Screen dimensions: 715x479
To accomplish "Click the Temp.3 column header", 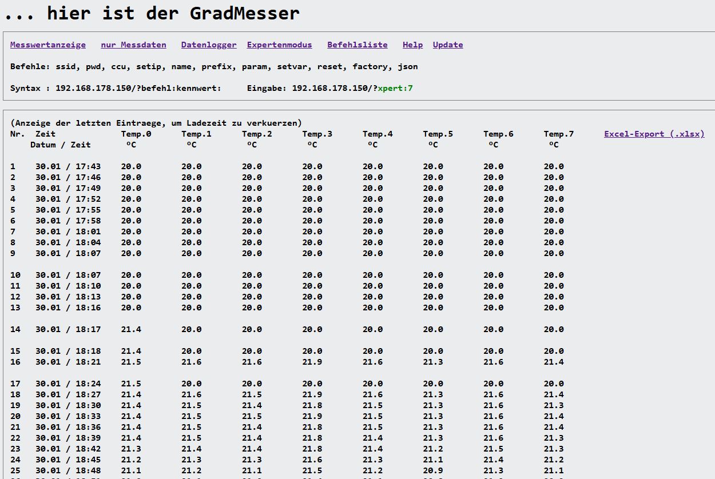I will 317,134.
